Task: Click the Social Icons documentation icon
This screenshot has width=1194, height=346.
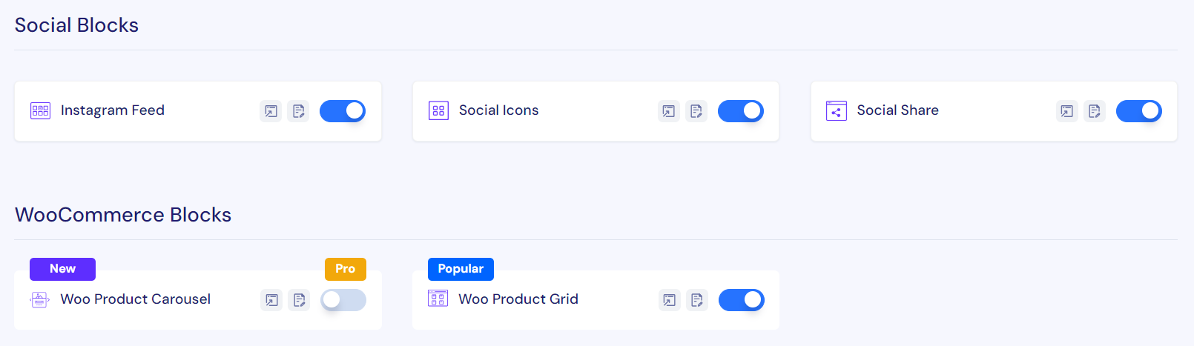Action: 696,111
